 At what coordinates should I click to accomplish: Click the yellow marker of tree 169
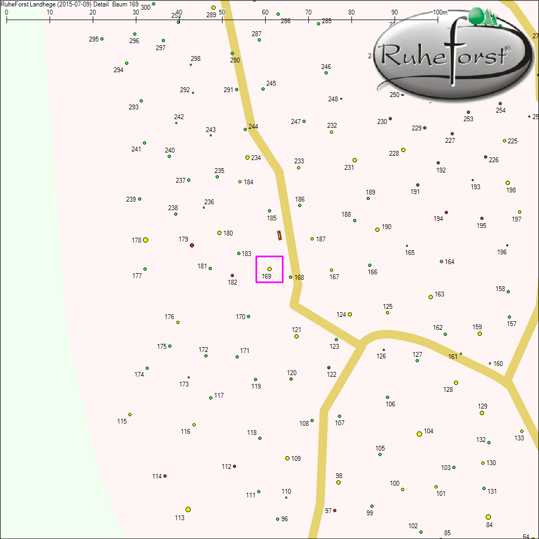269,269
